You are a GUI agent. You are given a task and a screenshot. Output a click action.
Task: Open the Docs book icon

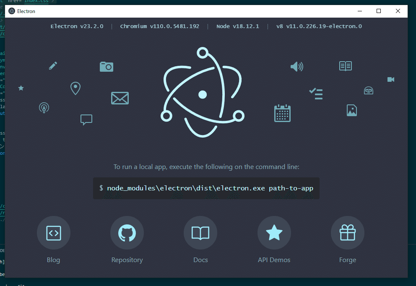point(200,233)
